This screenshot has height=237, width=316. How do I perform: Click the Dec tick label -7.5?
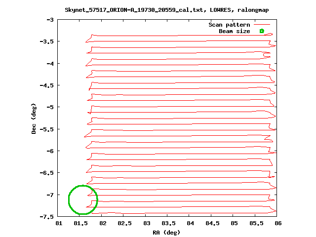(x=47, y=217)
